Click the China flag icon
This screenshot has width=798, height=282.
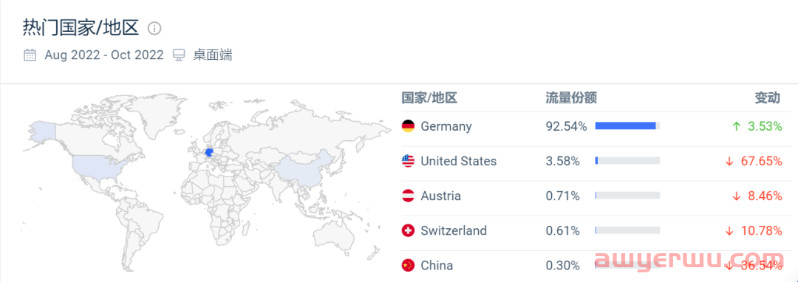point(408,265)
